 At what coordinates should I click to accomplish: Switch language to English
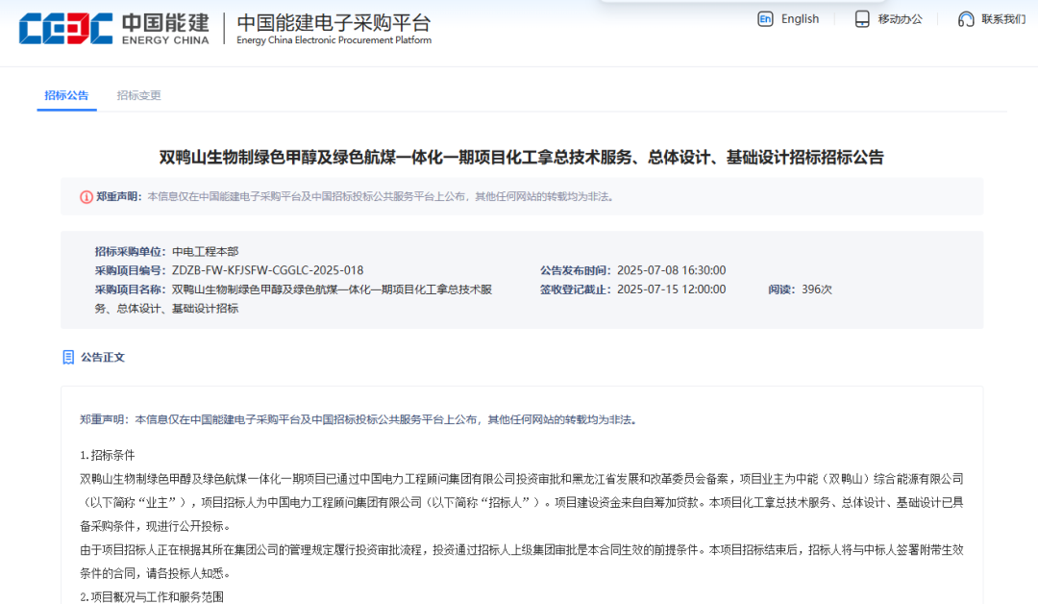pos(800,19)
